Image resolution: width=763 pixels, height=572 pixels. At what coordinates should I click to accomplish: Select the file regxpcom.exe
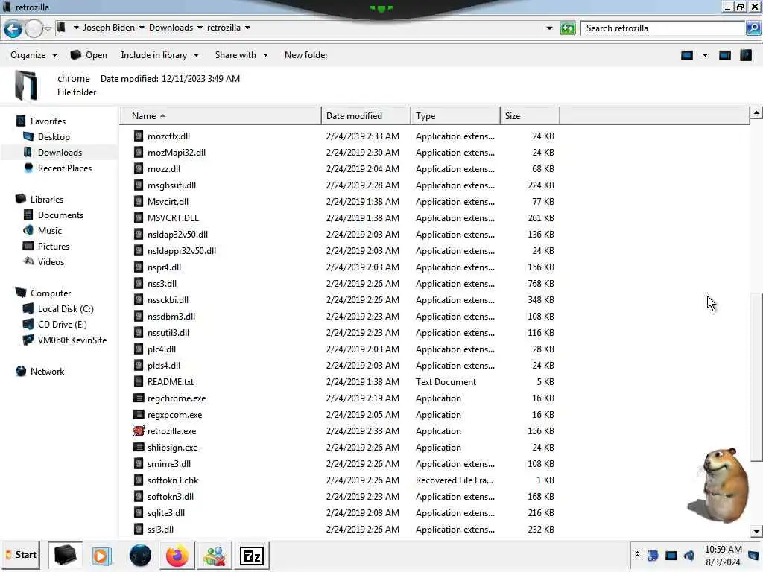coord(174,414)
